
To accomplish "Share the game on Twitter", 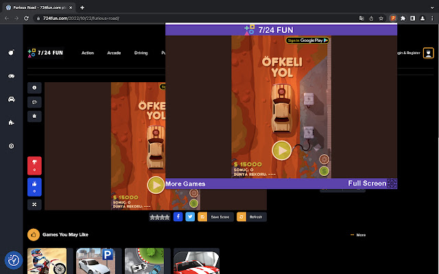I will (x=190, y=216).
